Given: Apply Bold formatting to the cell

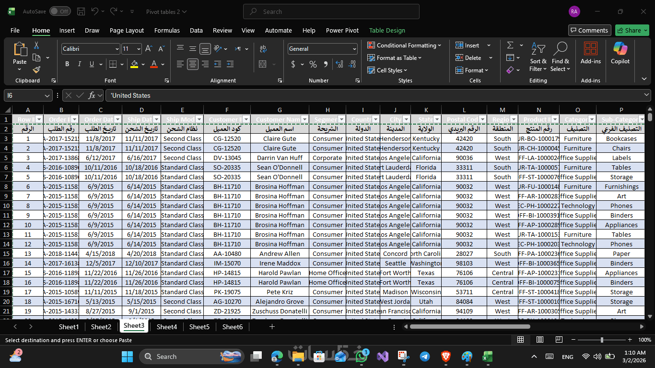Looking at the screenshot, I should tap(67, 64).
